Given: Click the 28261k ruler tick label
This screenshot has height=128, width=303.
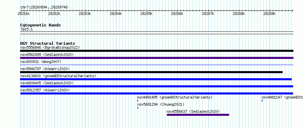Looking at the screenshot, I should (23, 14).
